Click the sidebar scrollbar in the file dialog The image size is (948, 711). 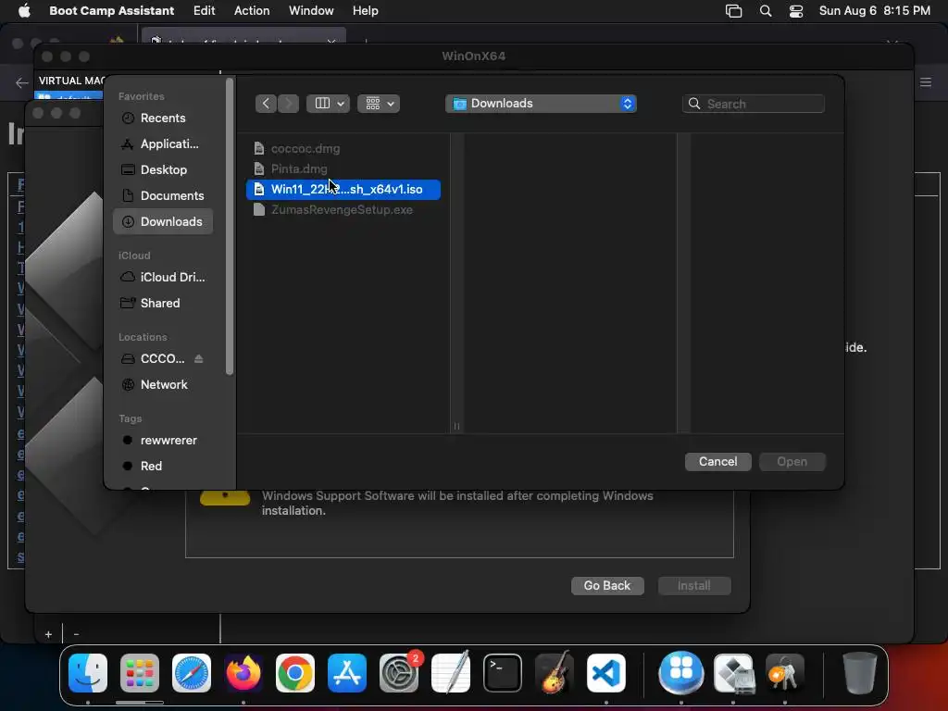click(230, 227)
